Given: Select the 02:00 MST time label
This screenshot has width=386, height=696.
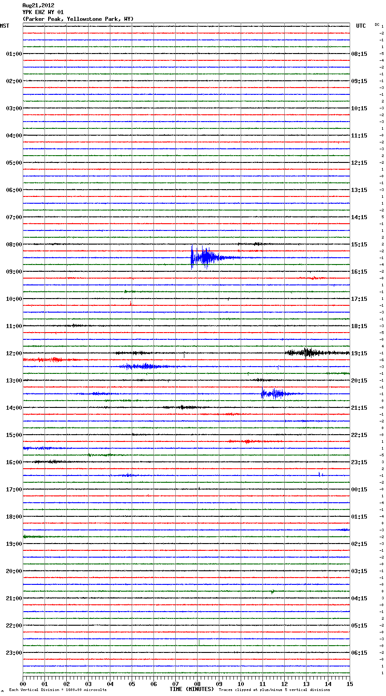Looking at the screenshot, I should (14, 81).
